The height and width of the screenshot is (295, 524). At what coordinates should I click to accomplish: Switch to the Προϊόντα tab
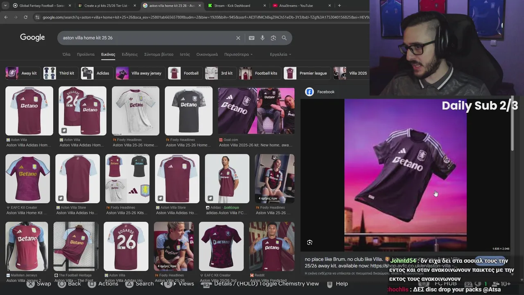click(x=86, y=54)
